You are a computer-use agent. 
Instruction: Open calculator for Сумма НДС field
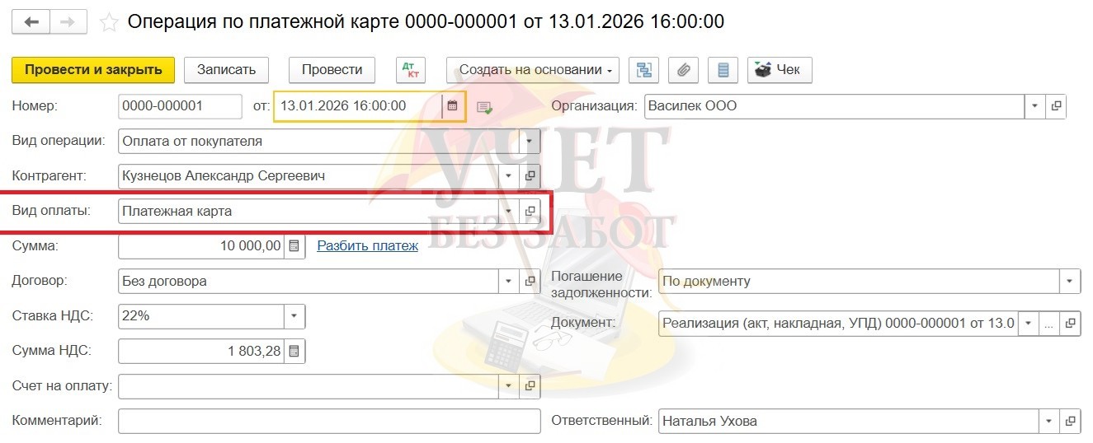click(294, 351)
